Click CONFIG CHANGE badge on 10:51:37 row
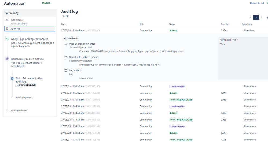This screenshot has width=268, height=142. (177, 86)
